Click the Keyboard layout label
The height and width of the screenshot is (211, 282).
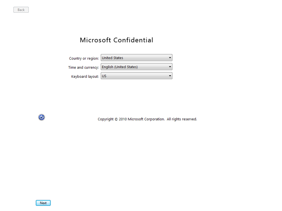(x=85, y=77)
